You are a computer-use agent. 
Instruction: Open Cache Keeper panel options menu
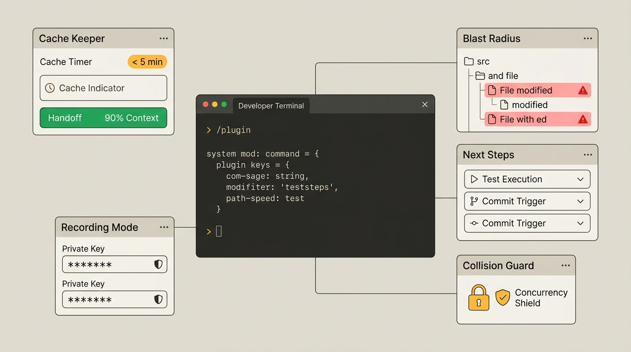coord(164,38)
